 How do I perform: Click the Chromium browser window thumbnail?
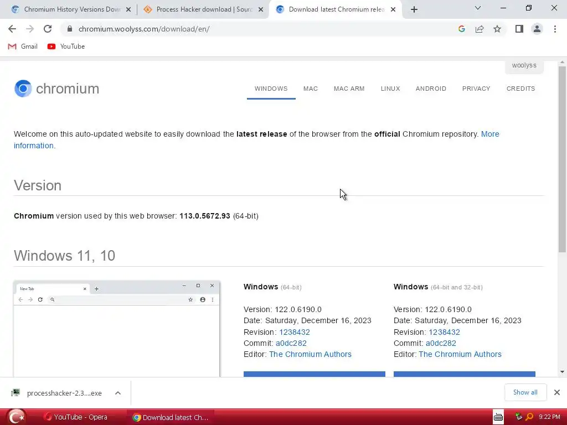(116, 329)
